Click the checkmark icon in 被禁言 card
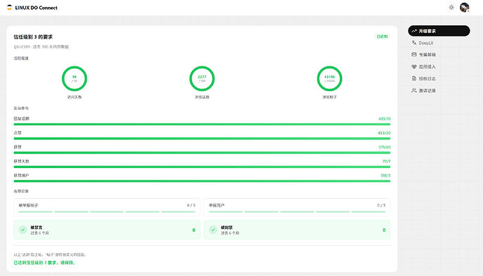The width and height of the screenshot is (483, 276). pos(23,230)
